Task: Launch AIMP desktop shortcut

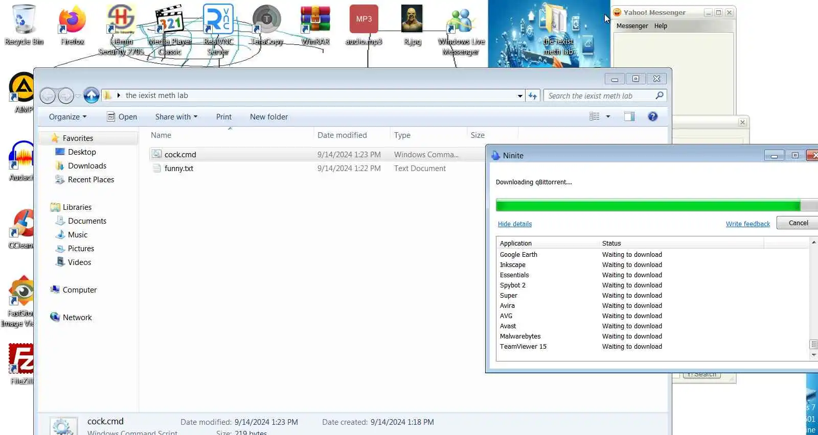Action: [21, 93]
